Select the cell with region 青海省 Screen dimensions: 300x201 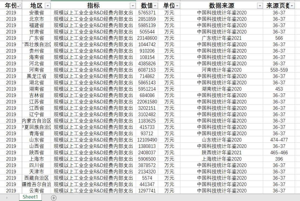pyautogui.click(x=37, y=134)
